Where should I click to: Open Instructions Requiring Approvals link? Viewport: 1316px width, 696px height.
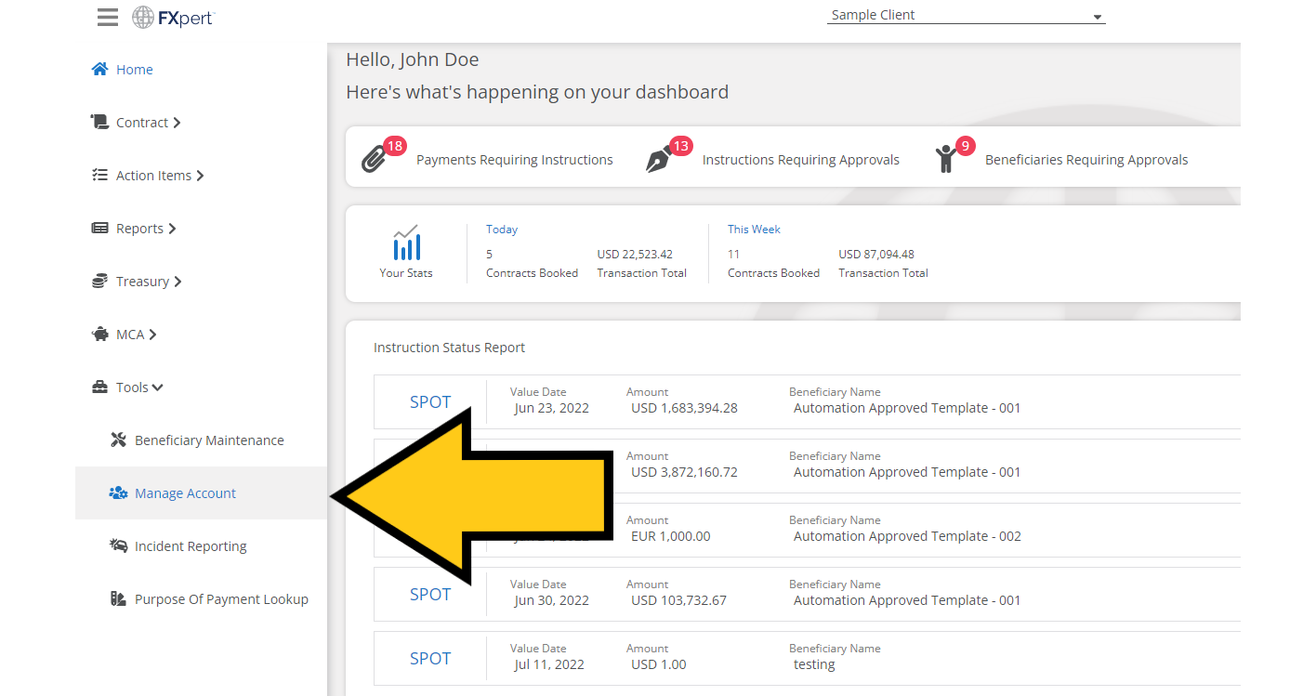pyautogui.click(x=801, y=160)
